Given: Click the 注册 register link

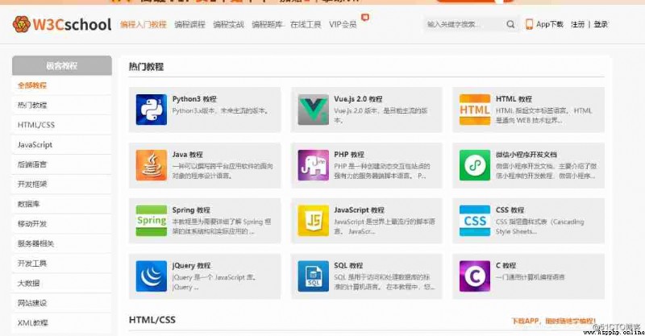Looking at the screenshot, I should tap(577, 24).
